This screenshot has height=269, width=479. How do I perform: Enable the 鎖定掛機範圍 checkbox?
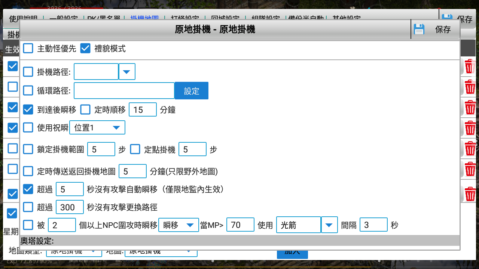pos(28,149)
